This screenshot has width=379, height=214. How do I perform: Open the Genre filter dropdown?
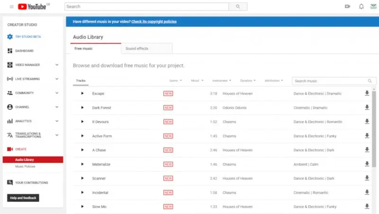coord(175,80)
